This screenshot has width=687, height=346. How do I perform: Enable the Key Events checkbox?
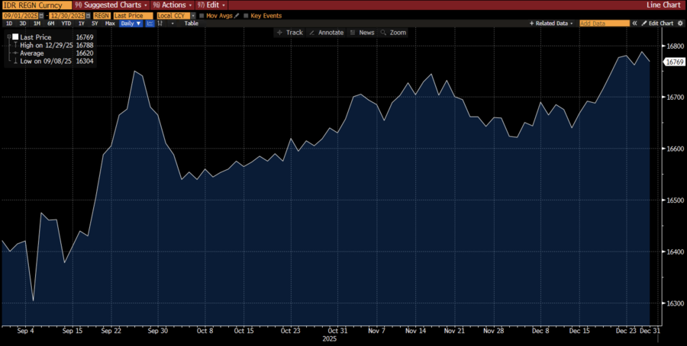[x=247, y=15]
